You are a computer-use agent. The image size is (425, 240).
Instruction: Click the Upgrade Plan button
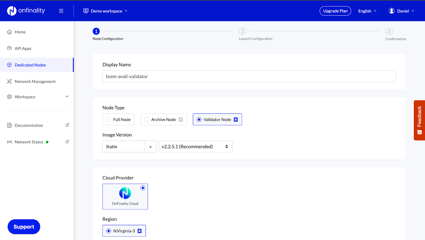click(335, 11)
